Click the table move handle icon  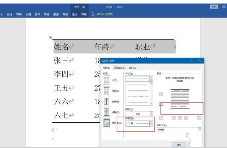[x=50, y=37]
